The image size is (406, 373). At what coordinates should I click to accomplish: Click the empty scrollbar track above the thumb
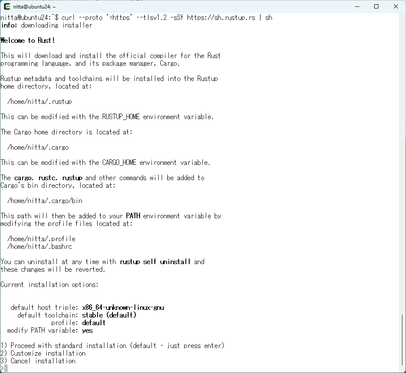[403, 170]
